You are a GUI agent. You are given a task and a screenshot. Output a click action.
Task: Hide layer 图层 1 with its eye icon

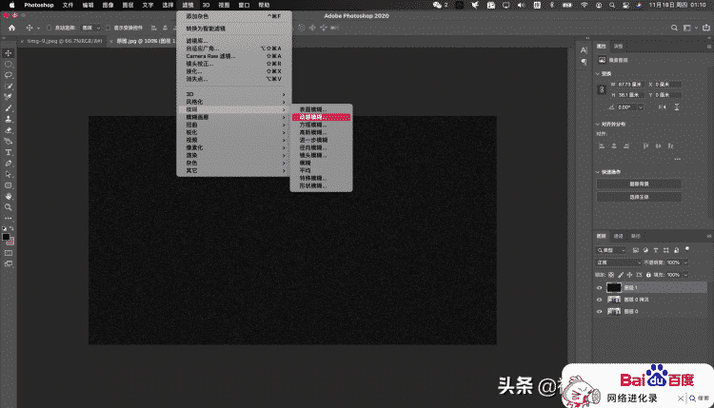599,287
